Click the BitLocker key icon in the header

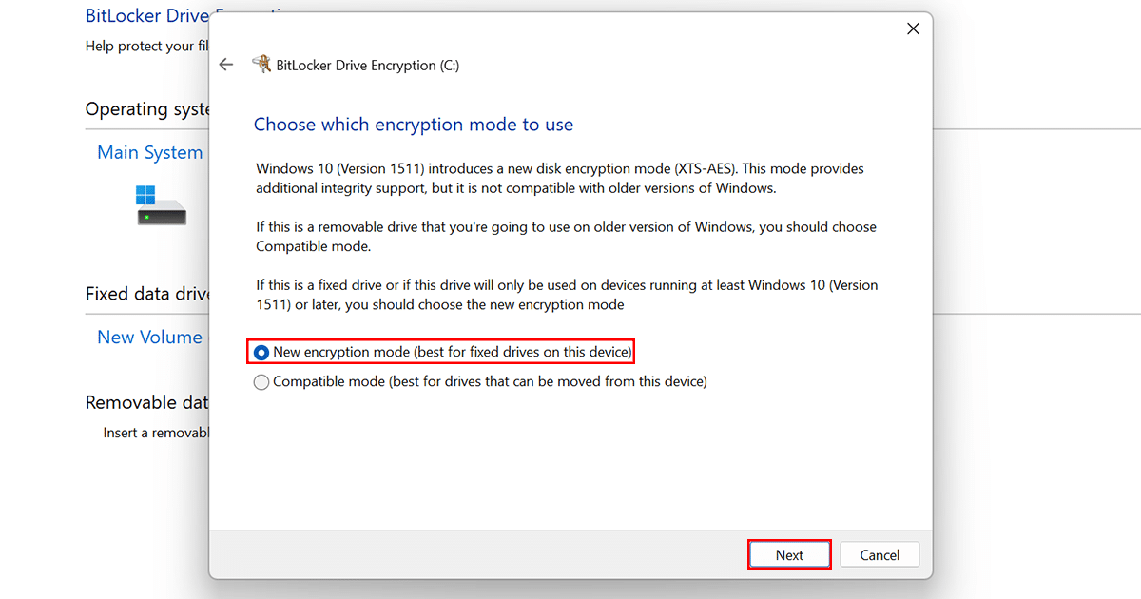coord(261,64)
